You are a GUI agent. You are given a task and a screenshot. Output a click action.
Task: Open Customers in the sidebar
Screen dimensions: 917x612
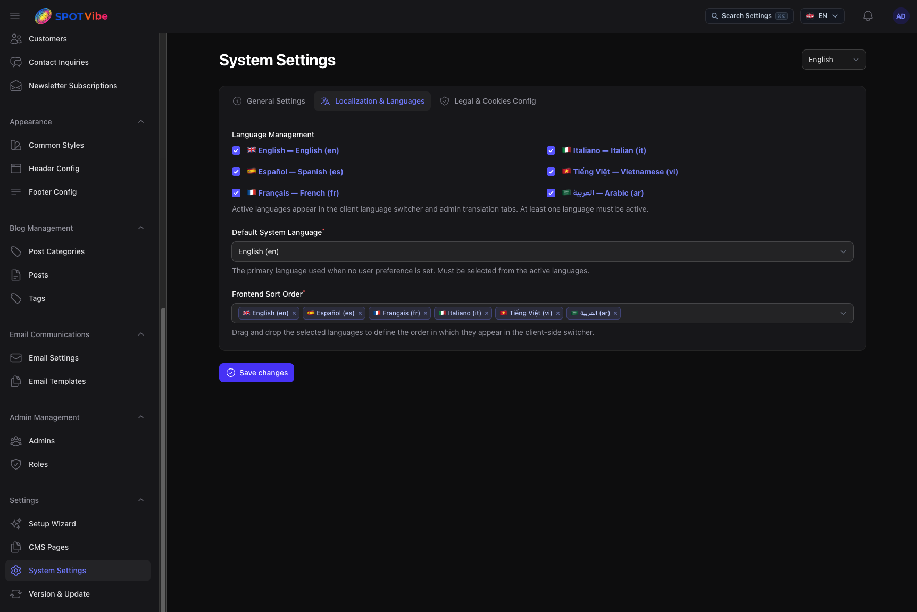pos(78,39)
